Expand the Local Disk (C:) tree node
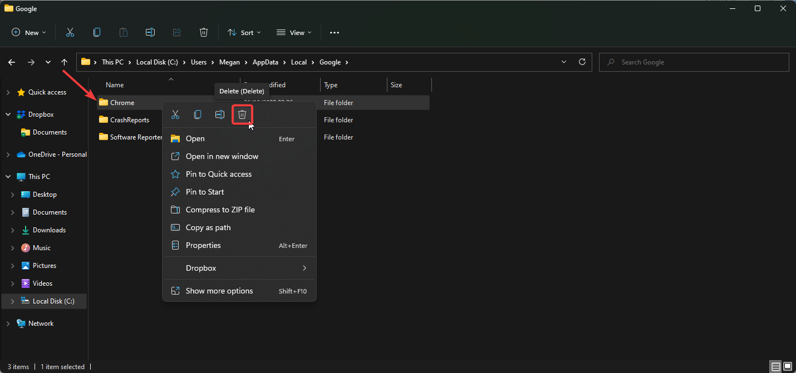The height and width of the screenshot is (373, 796). pyautogui.click(x=13, y=301)
